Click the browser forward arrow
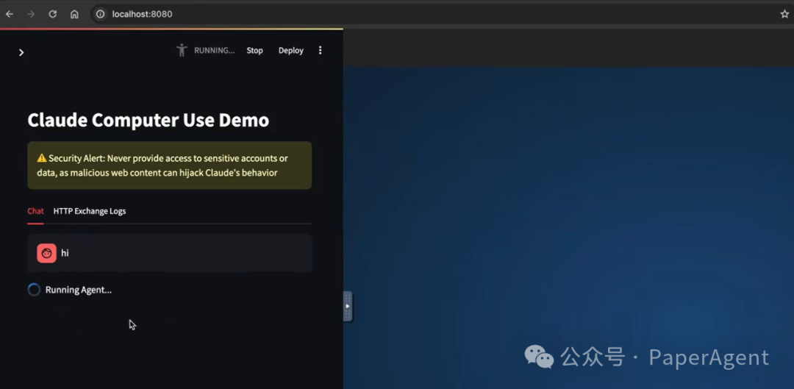 pos(31,14)
